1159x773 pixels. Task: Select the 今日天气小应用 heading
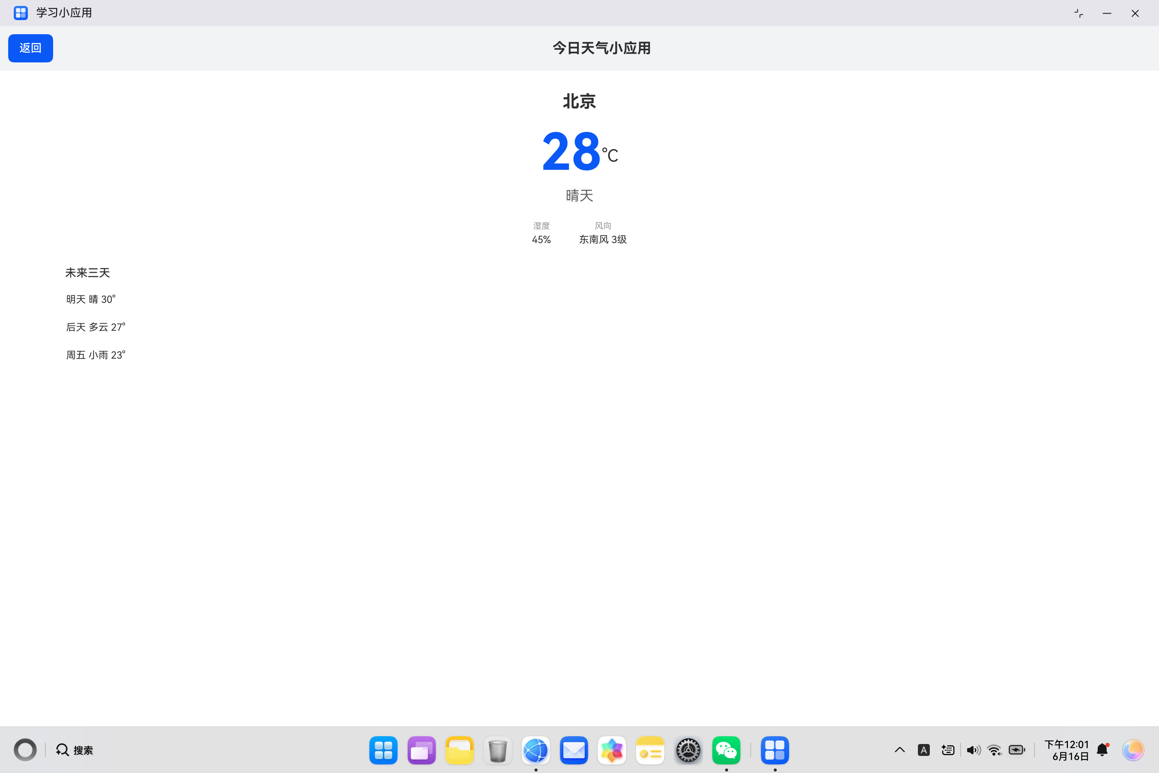coord(602,48)
